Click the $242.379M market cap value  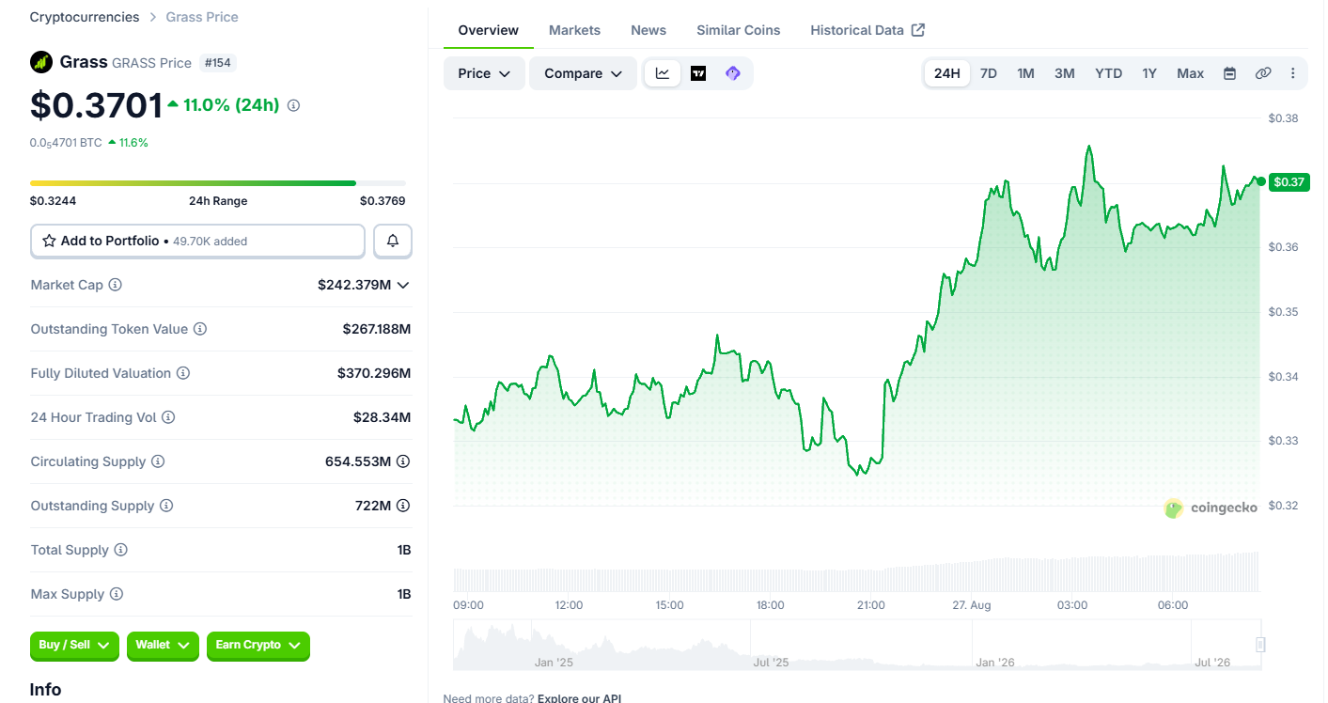coord(354,285)
